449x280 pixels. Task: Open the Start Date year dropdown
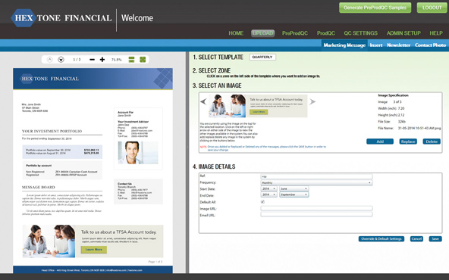tap(268, 189)
